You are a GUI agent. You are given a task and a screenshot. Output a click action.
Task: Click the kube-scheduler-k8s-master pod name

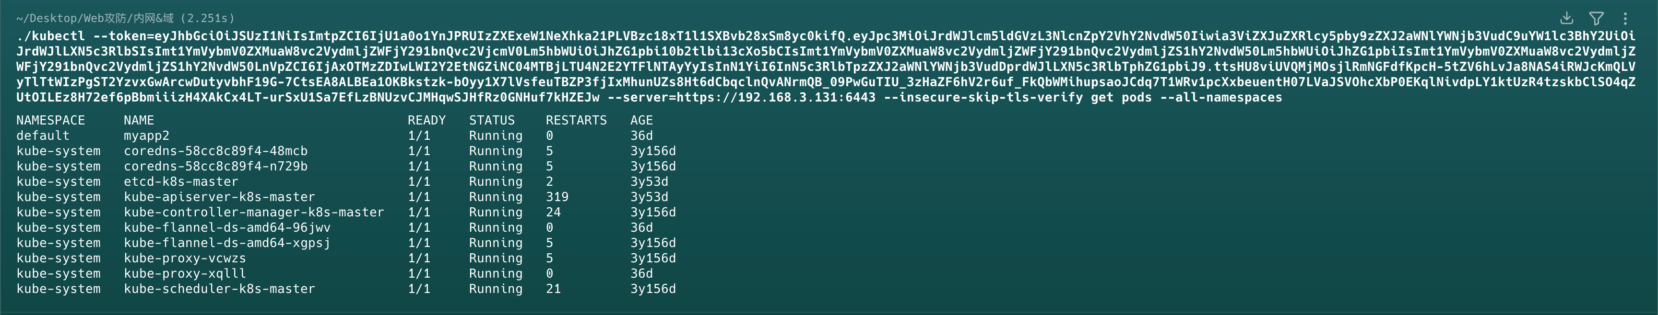[x=219, y=289]
